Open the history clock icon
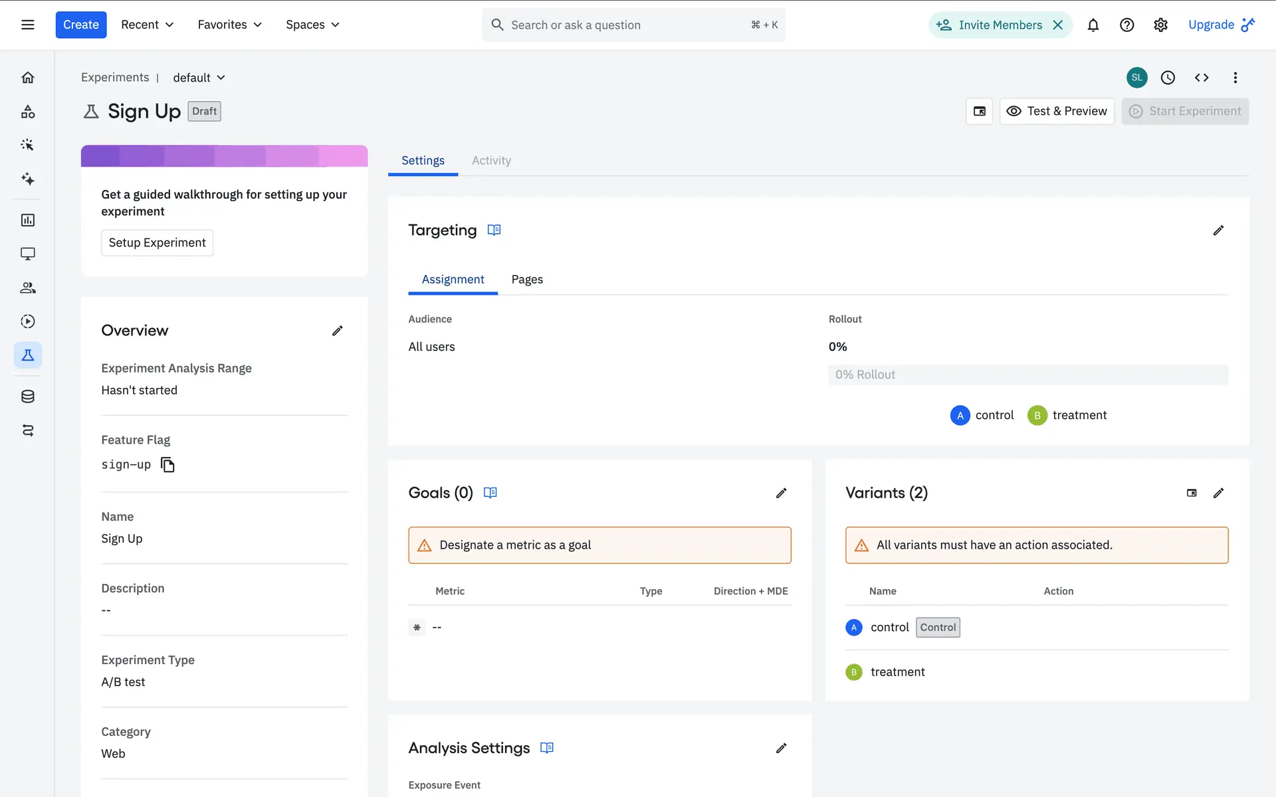1276x797 pixels. 1168,78
